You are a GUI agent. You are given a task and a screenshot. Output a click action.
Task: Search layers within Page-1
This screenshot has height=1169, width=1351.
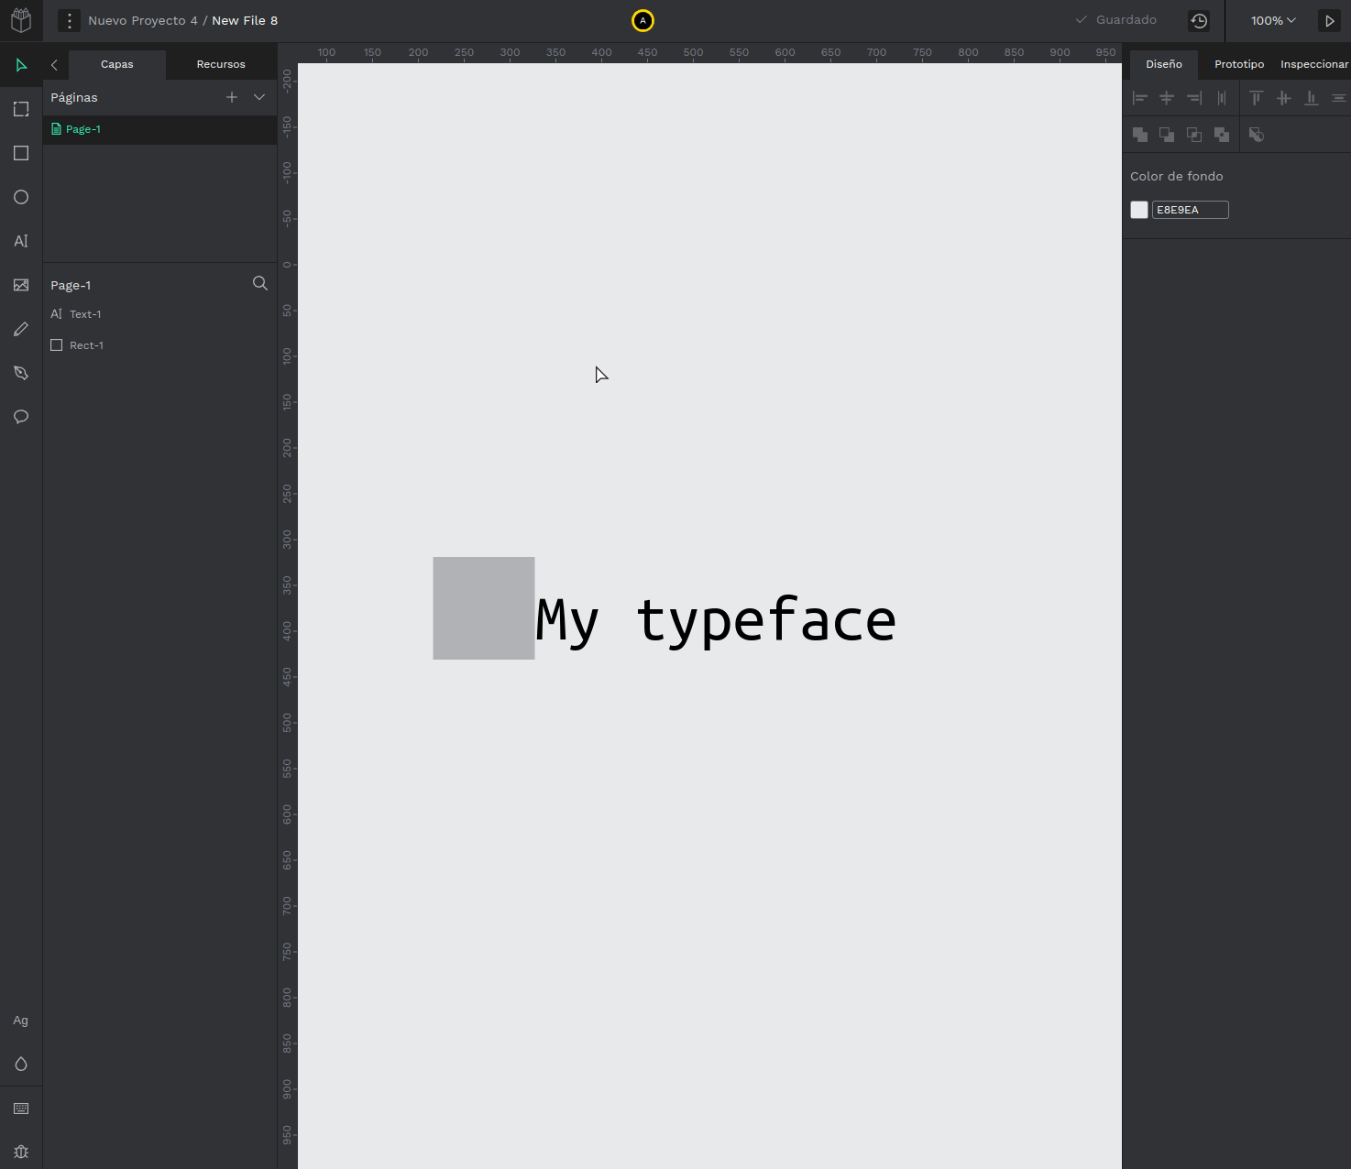pyautogui.click(x=260, y=283)
